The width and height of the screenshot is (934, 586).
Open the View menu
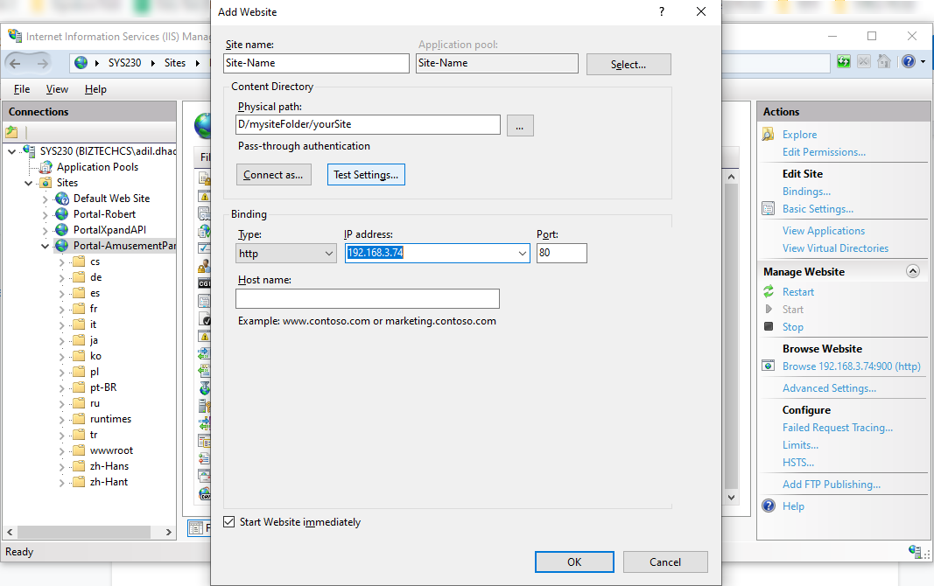pos(57,89)
